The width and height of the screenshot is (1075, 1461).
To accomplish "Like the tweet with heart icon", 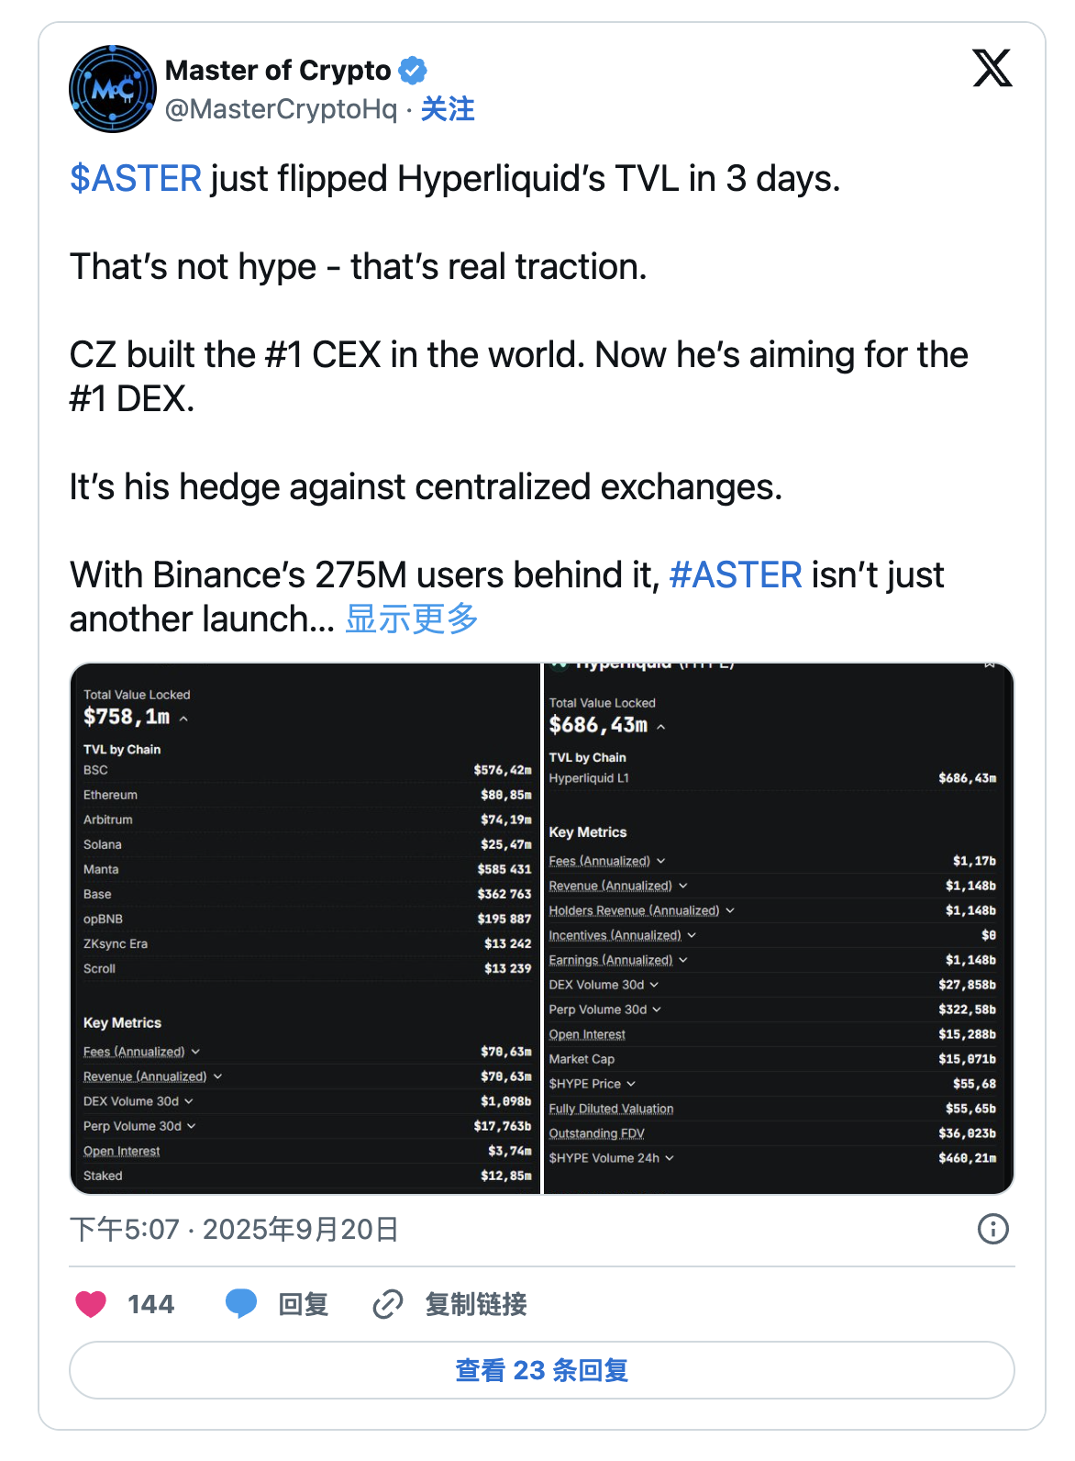I will [x=91, y=1304].
